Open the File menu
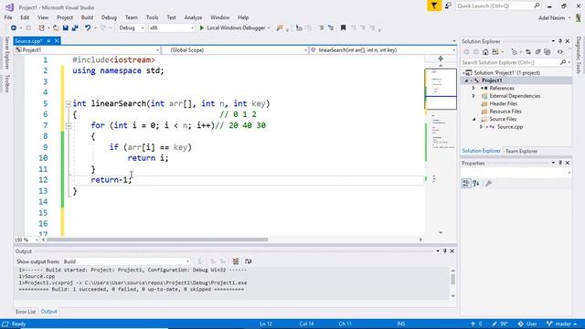 (x=8, y=17)
